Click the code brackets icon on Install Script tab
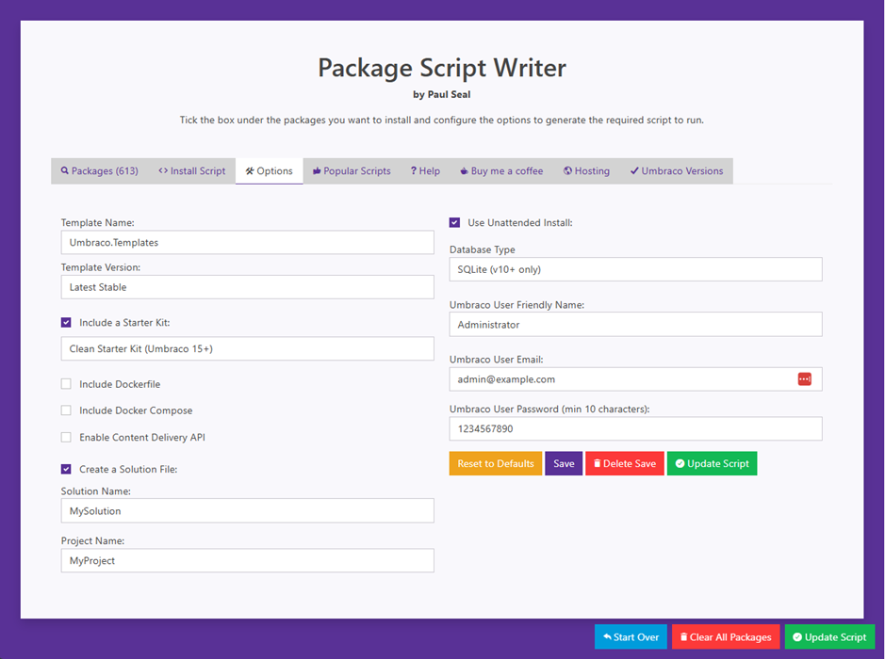Screen dimensions: 885x659 pos(163,171)
